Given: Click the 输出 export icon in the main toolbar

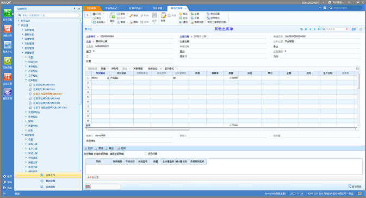Looking at the screenshot, I should [94, 18].
